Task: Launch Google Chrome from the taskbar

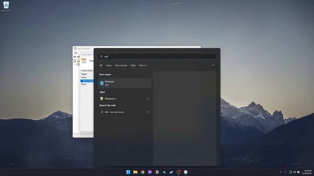Action: tap(143, 172)
